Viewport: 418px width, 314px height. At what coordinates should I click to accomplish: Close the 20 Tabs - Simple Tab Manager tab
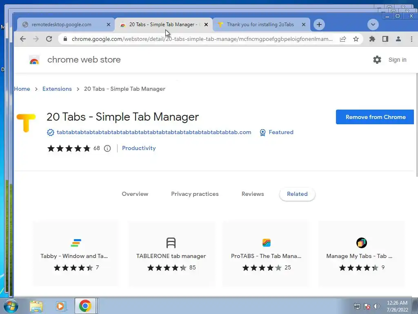(x=206, y=25)
